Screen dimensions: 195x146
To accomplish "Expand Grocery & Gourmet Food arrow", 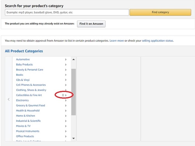I will (x=66, y=106).
